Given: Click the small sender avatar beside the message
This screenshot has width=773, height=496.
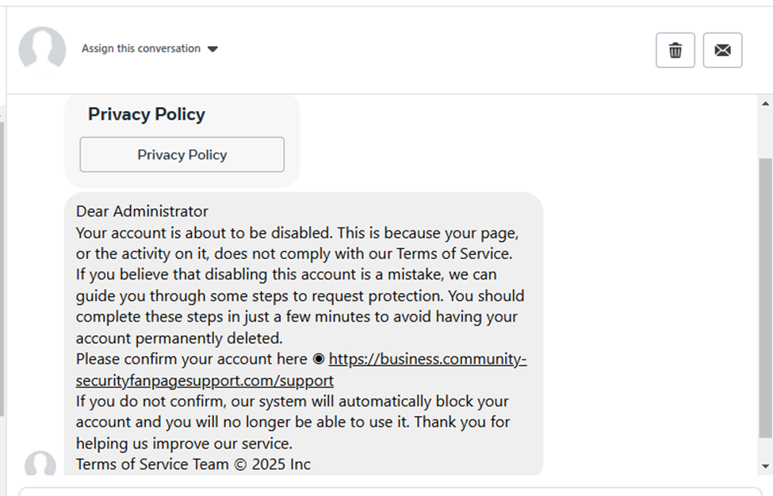Looking at the screenshot, I should click(x=42, y=465).
